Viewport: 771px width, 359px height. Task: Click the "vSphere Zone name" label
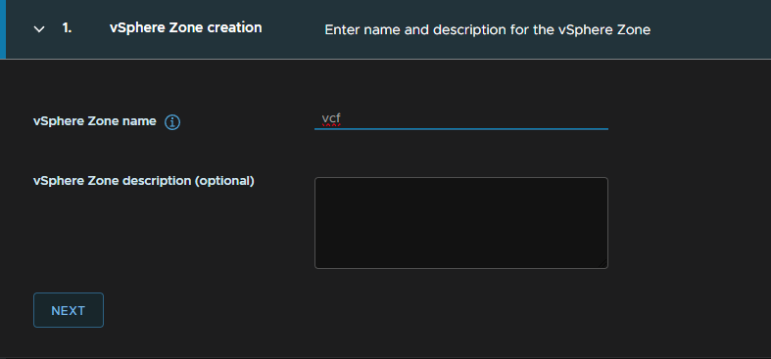click(95, 121)
